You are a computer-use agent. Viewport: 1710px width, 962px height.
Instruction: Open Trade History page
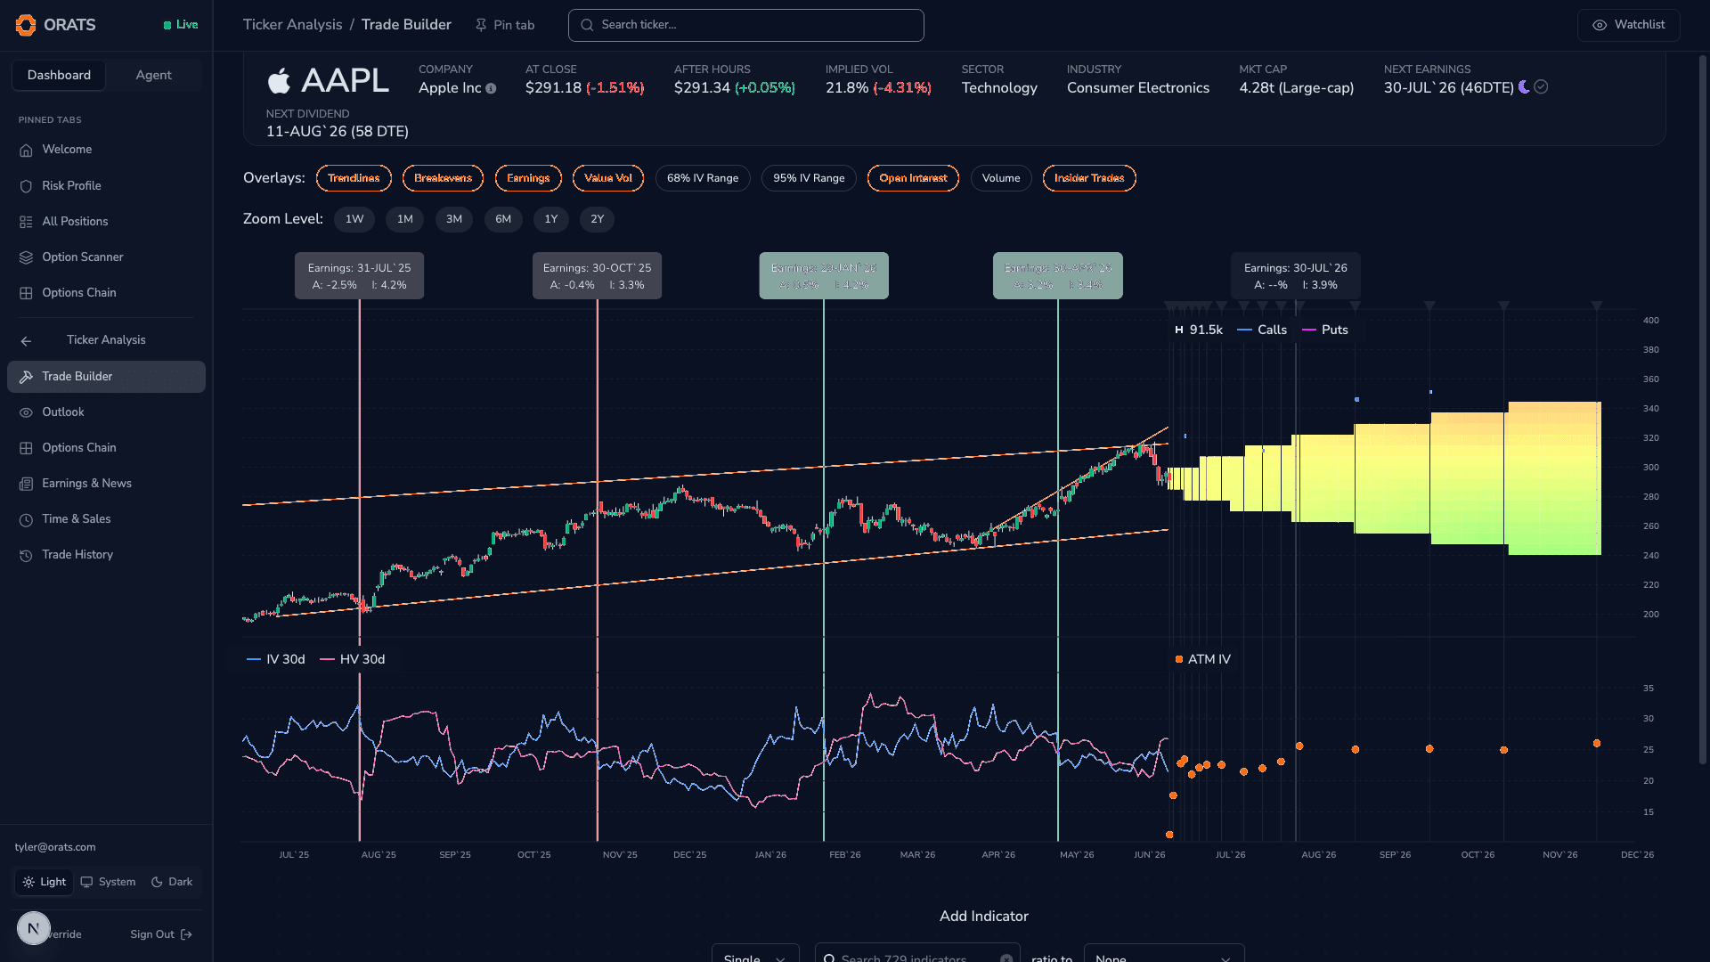tap(106, 555)
